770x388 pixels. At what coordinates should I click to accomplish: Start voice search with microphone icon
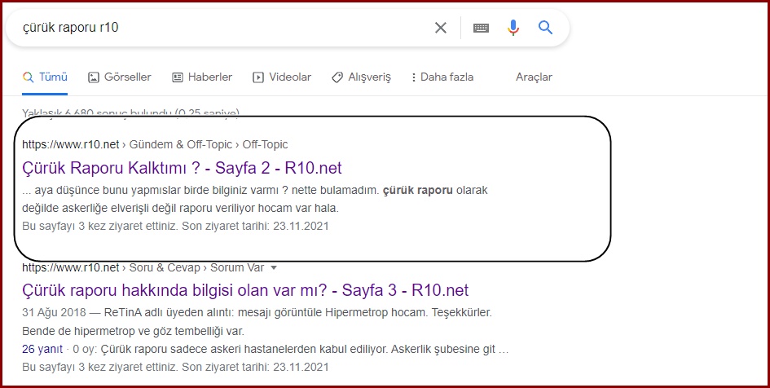point(513,28)
